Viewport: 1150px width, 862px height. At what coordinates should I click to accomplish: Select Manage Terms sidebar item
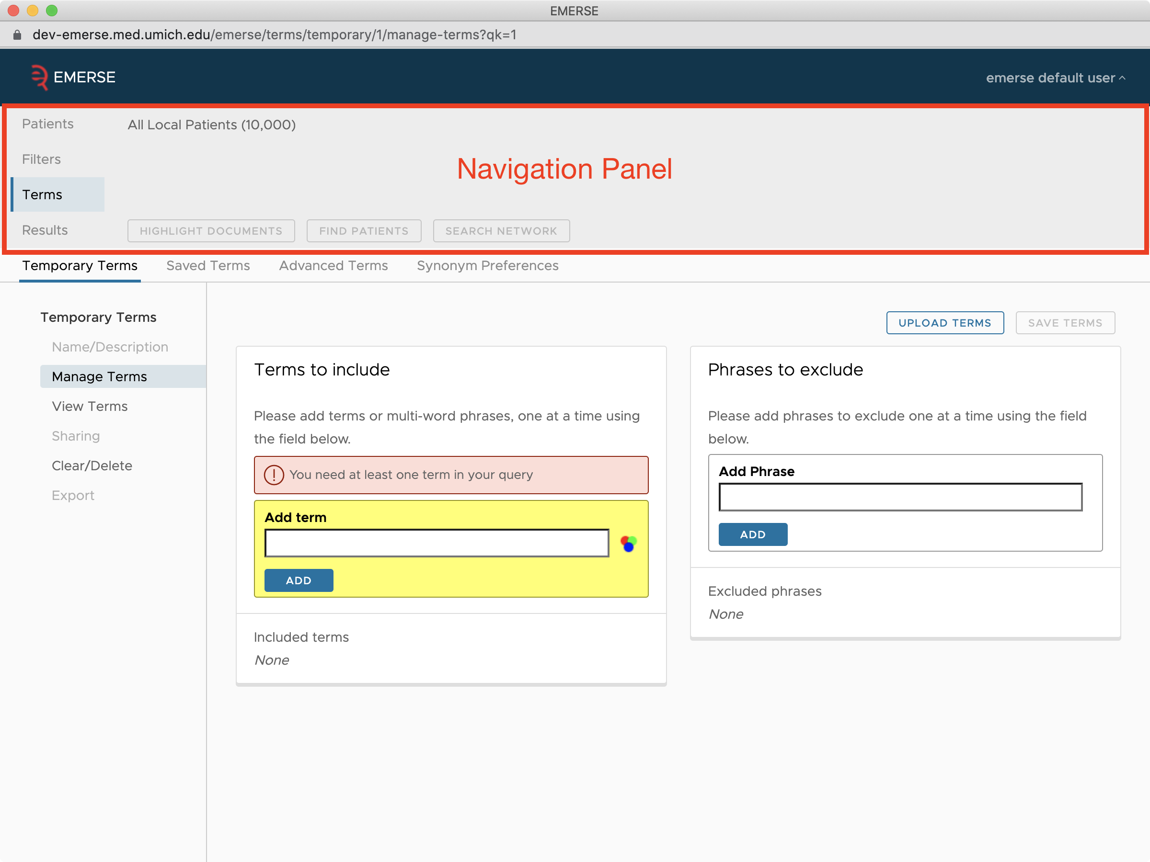pos(123,376)
